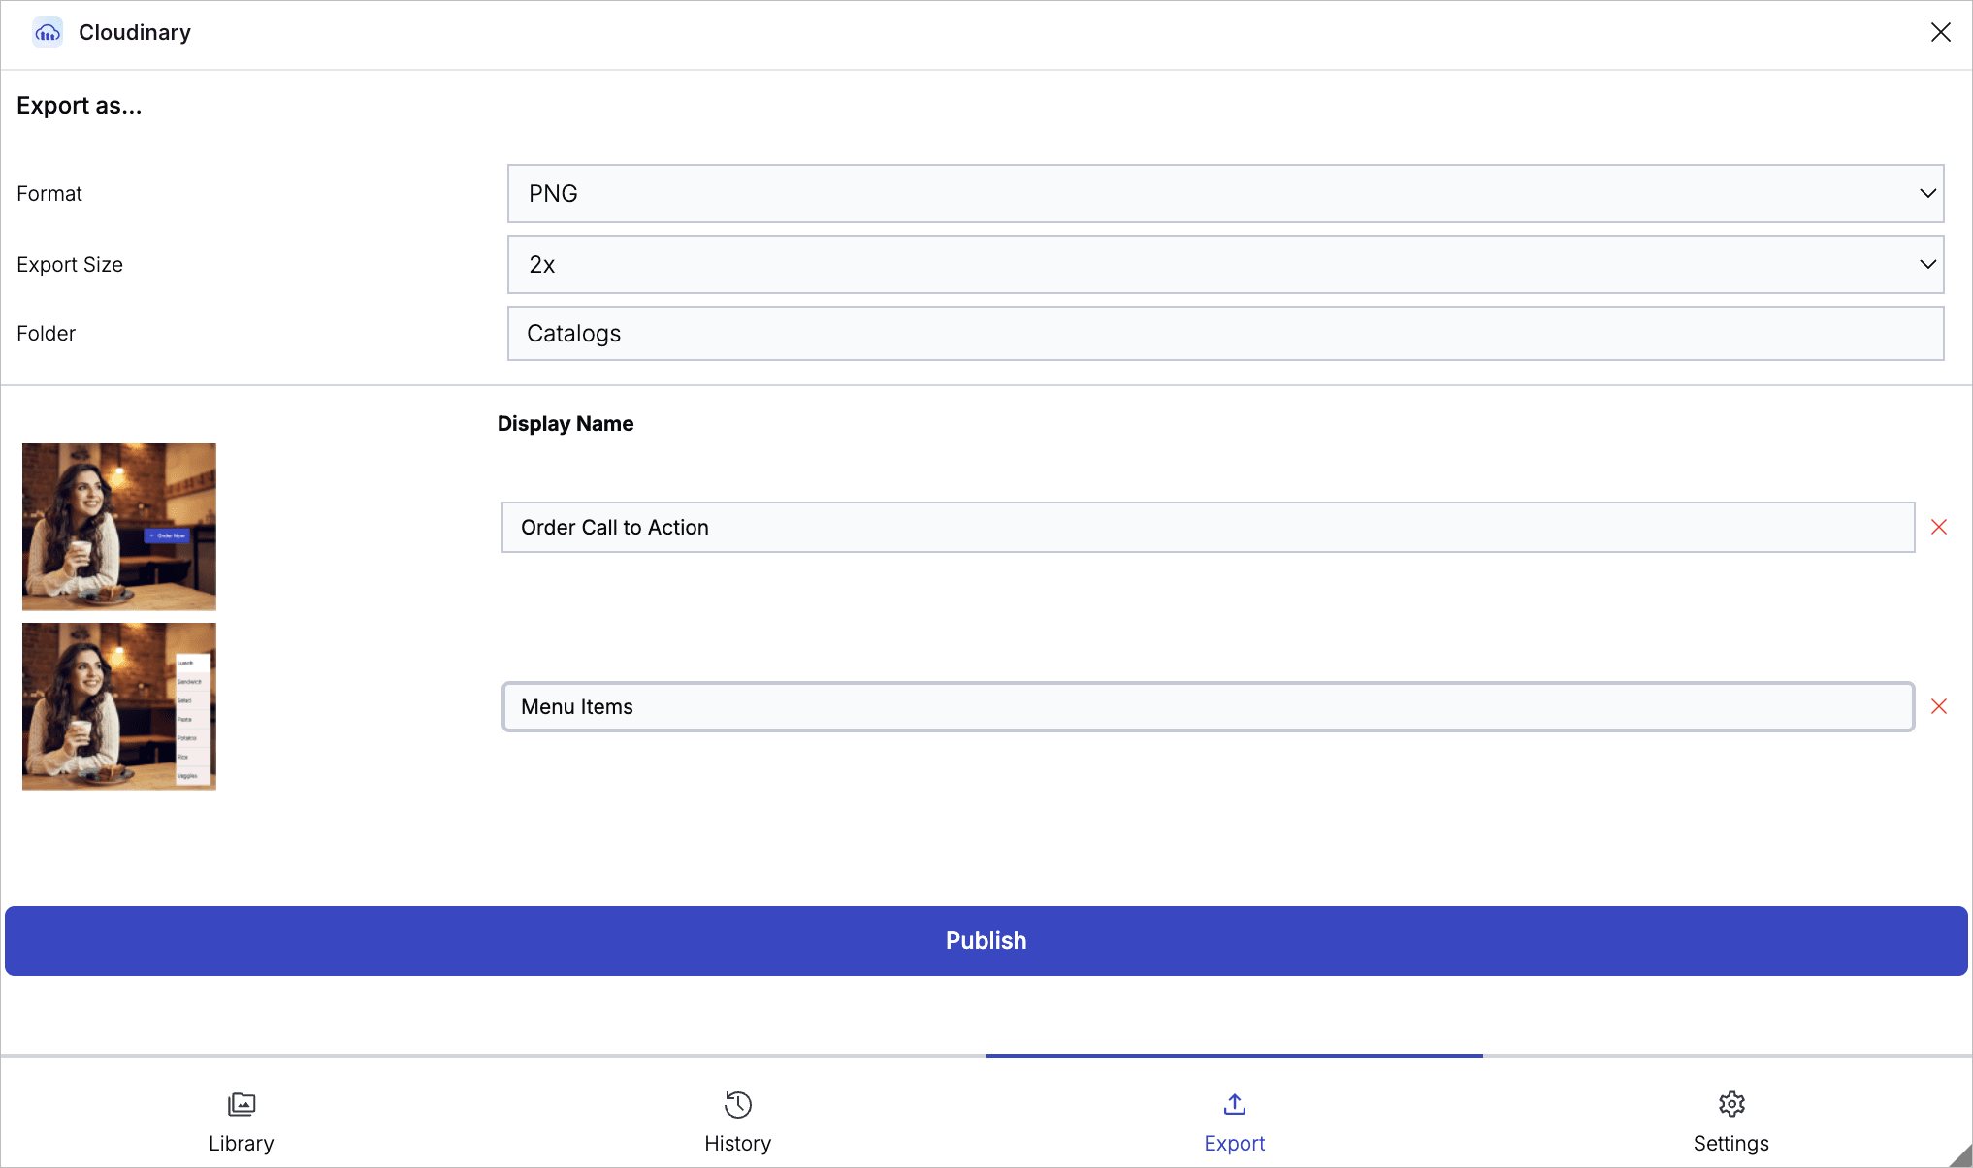1973x1168 pixels.
Task: Close the Cloudinary plugin window
Action: (x=1940, y=32)
